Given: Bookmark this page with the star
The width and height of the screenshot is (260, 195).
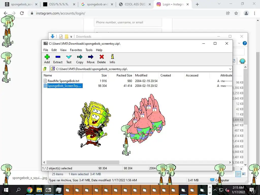Looking at the screenshot, I should pyautogui.click(x=236, y=13).
